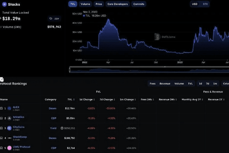
Task: Sort table by TVL column
Action: coord(70,99)
